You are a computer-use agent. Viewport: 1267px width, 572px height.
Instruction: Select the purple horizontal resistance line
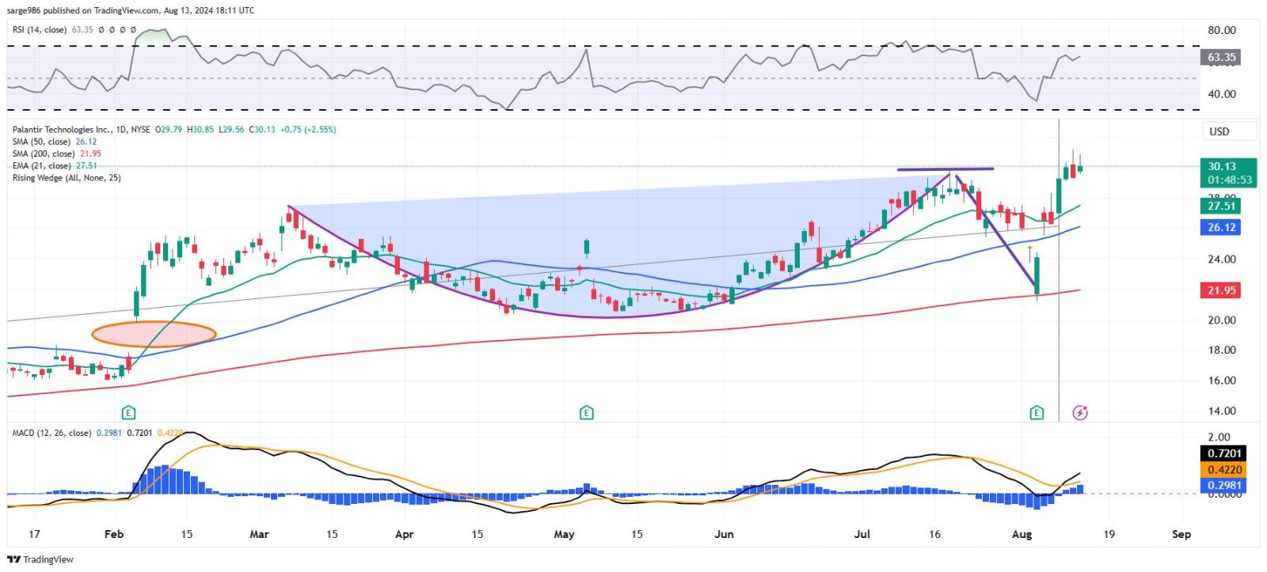(x=945, y=169)
